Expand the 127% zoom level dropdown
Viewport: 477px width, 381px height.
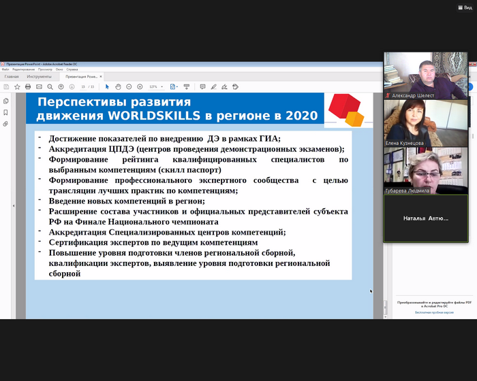click(x=162, y=87)
